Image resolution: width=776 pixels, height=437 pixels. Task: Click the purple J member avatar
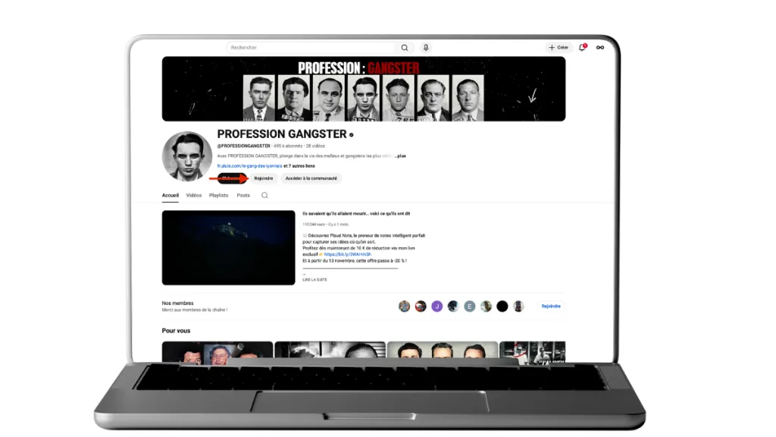(x=436, y=306)
